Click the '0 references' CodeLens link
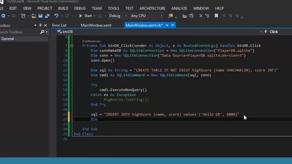This screenshot has height=164, width=292. click(91, 41)
